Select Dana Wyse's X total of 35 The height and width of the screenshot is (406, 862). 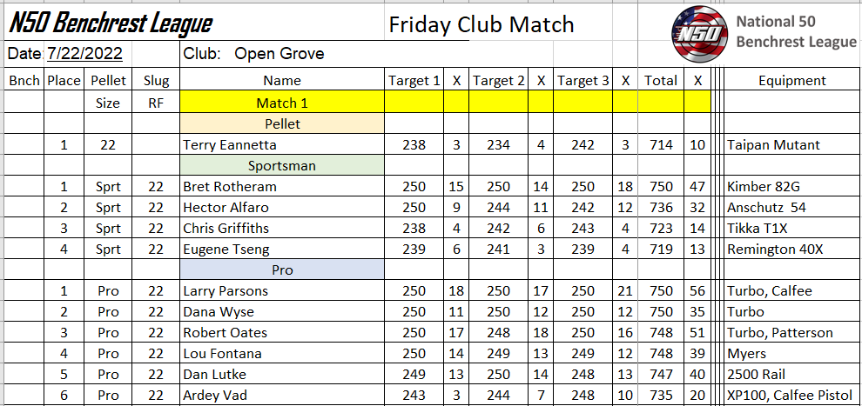point(697,311)
